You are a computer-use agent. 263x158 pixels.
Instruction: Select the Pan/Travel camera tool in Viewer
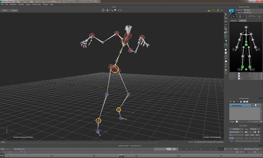(108, 11)
